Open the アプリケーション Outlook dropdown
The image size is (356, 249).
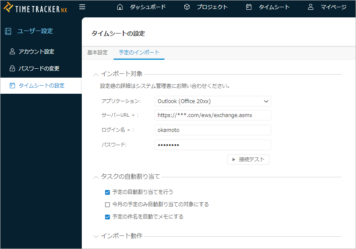tap(213, 101)
